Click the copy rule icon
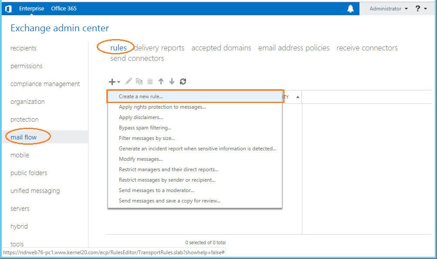Image resolution: width=437 pixels, height=259 pixels. point(139,81)
